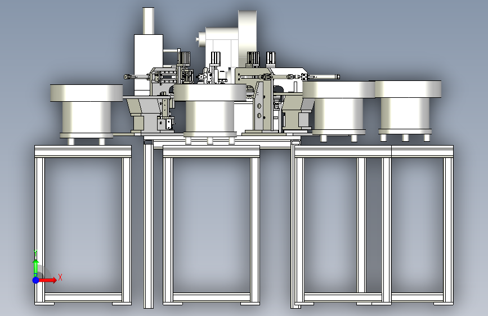Select the horizontal pneumatic cylinder on the right side
The image size is (488, 316).
point(324,76)
